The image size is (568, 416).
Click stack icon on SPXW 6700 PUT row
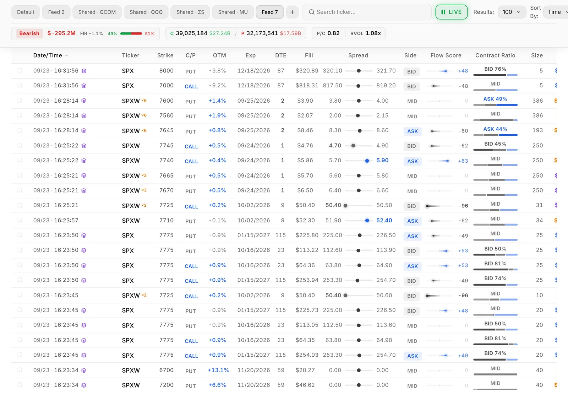click(84, 371)
